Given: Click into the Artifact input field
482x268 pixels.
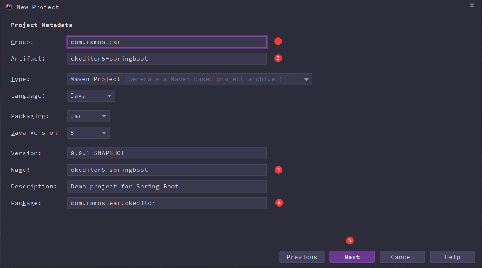Looking at the screenshot, I should [167, 59].
